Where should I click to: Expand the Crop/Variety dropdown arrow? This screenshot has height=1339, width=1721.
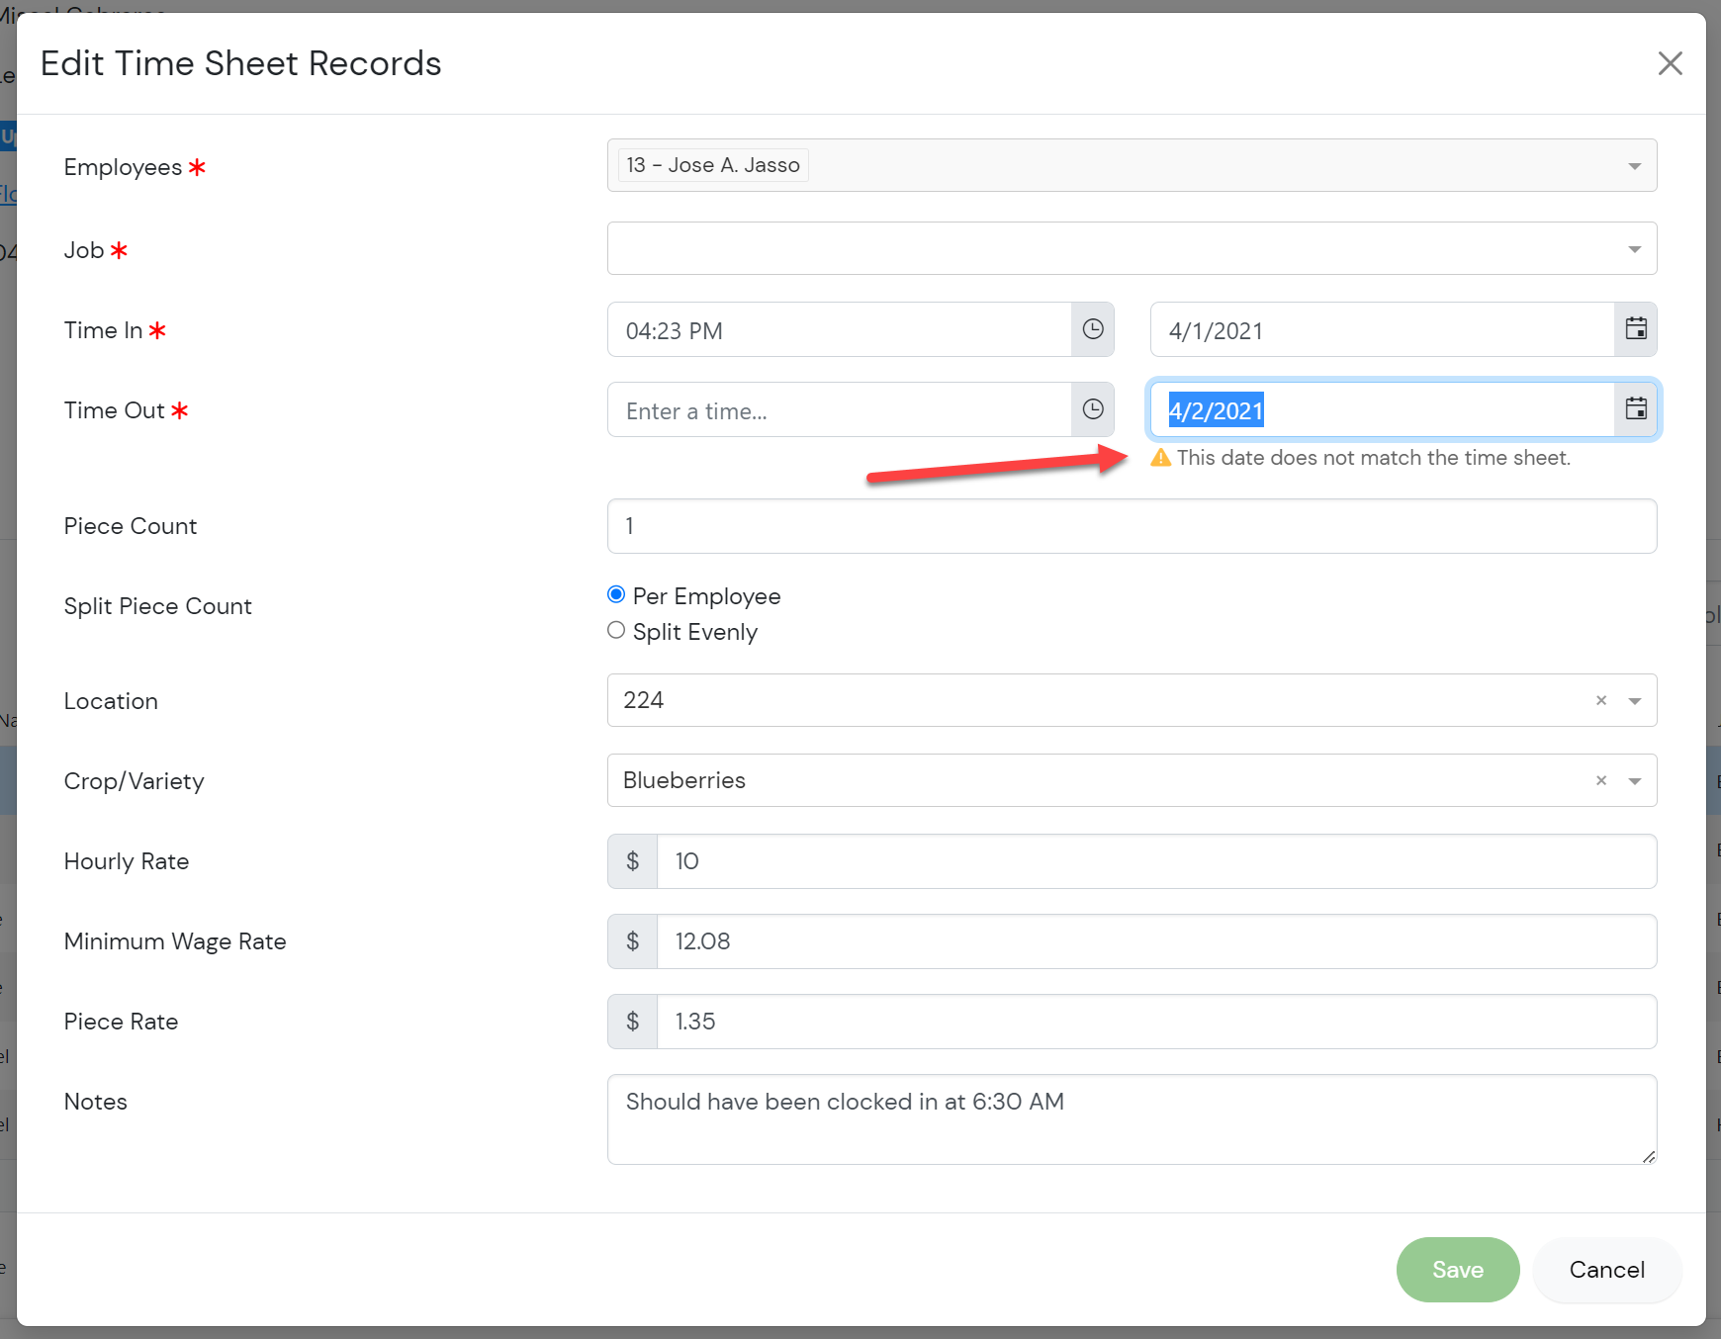point(1634,781)
